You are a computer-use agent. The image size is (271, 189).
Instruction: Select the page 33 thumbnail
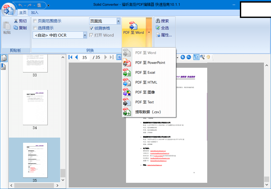pos(35,63)
